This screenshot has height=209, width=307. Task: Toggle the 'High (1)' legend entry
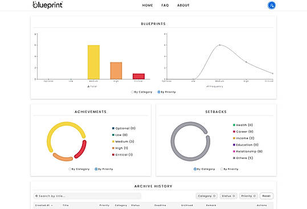tap(120, 148)
